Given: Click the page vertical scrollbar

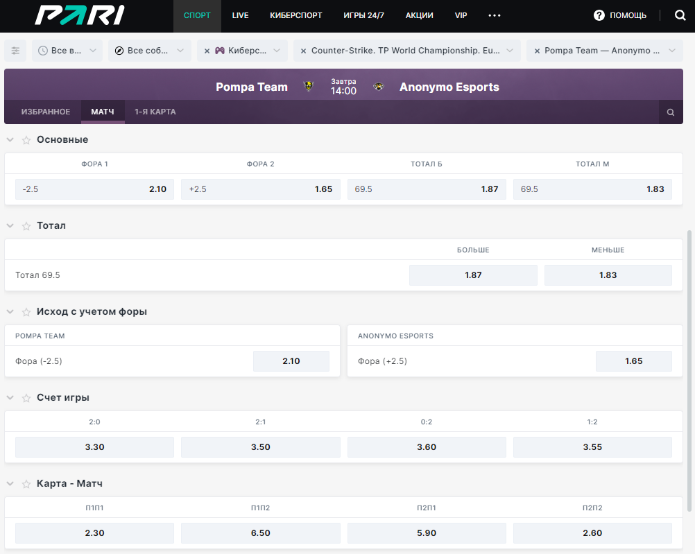Looking at the screenshot, I should (x=689, y=371).
